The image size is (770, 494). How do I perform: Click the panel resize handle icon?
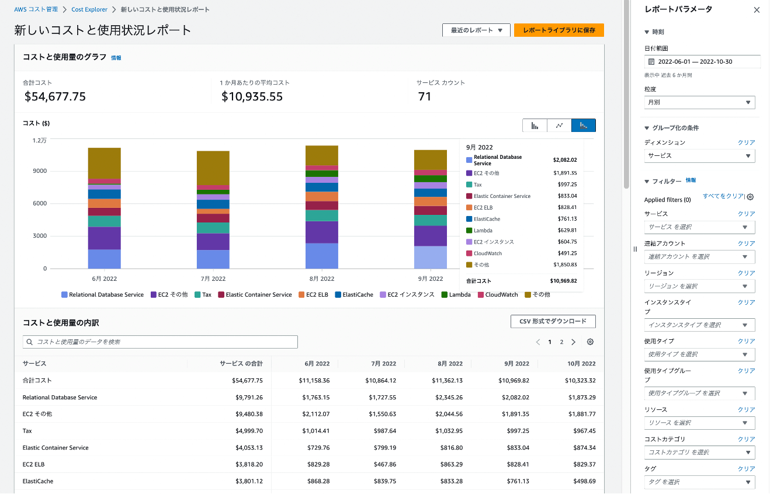pos(635,249)
